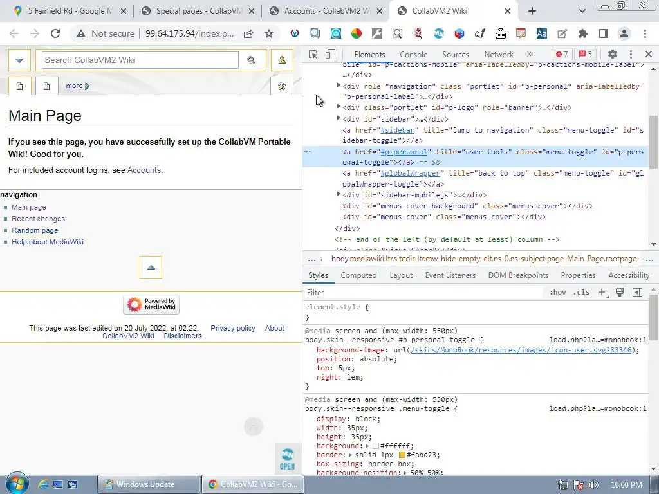The width and height of the screenshot is (659, 494).
Task: Expand the p-logo div node
Action: (x=339, y=107)
